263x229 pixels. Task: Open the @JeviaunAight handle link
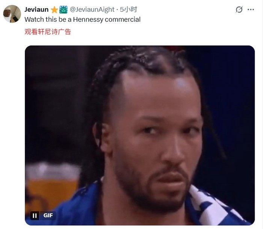click(92, 9)
